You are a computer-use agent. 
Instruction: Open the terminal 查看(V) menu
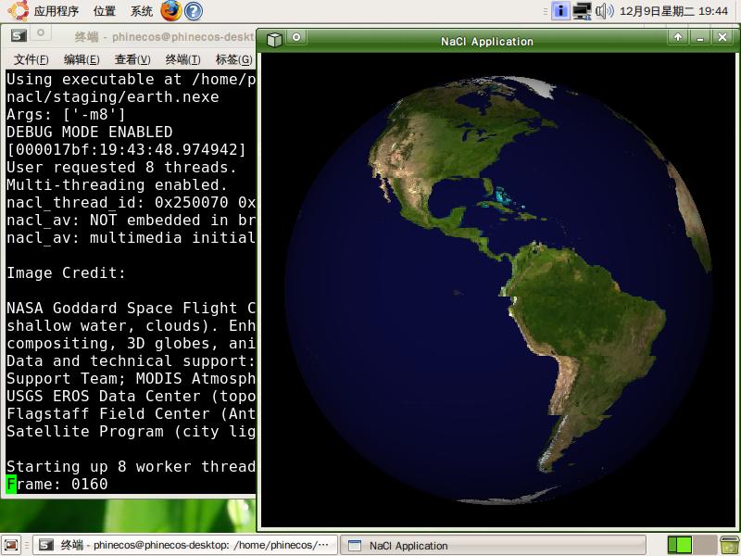coord(132,59)
